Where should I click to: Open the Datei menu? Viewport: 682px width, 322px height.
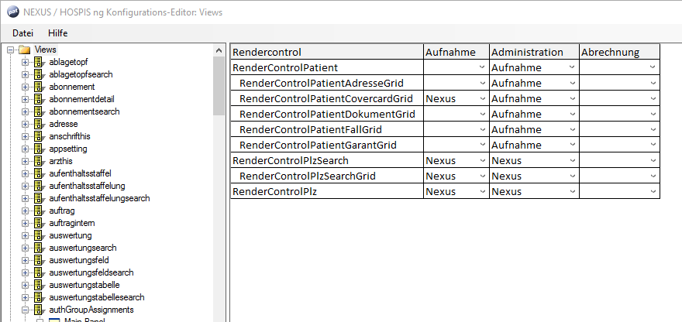point(22,33)
